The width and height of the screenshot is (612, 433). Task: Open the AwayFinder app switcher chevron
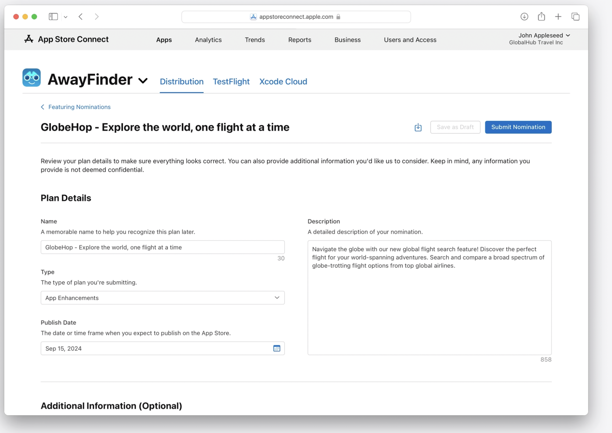click(143, 81)
